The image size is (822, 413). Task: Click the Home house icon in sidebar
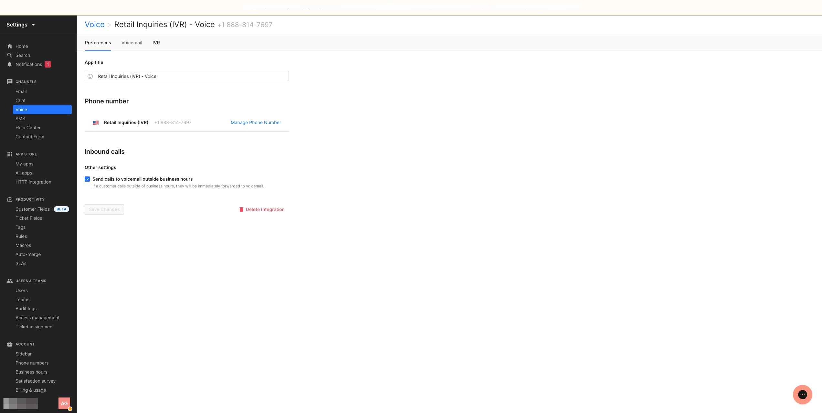(10, 46)
